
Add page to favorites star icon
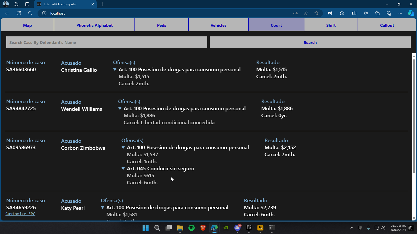(x=316, y=13)
